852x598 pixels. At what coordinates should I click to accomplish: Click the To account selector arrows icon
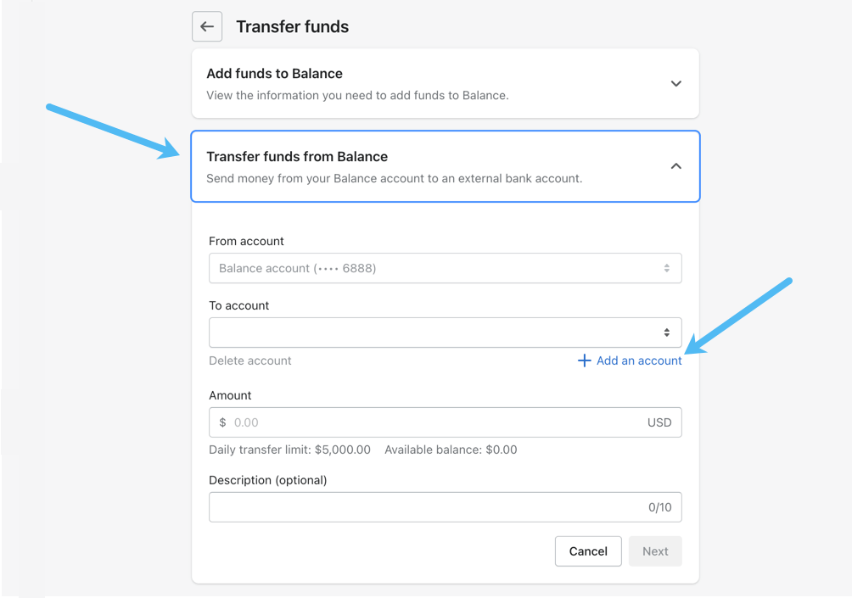tap(667, 333)
